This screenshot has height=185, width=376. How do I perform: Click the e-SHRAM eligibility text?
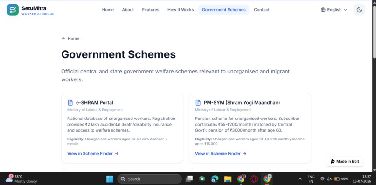tap(117, 141)
